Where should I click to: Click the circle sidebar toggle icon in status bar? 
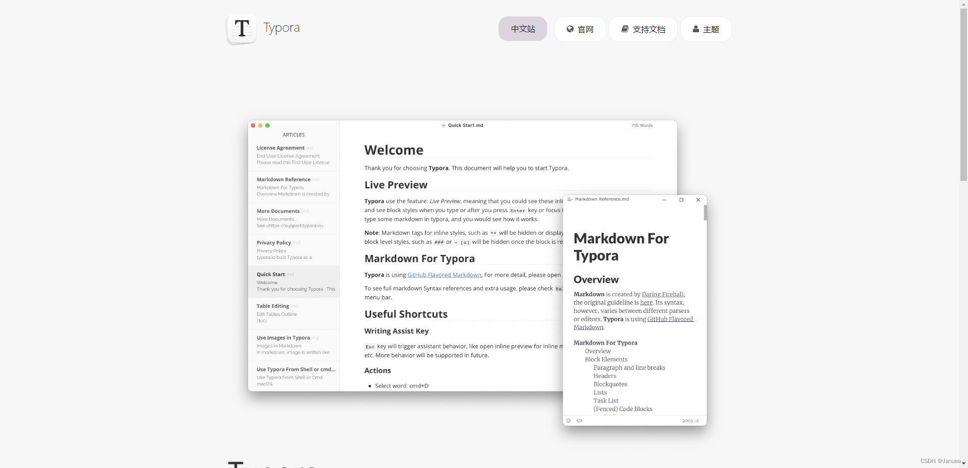point(568,421)
